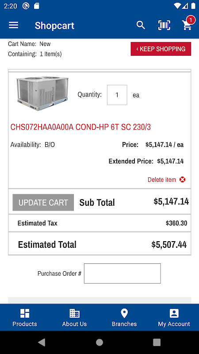The width and height of the screenshot is (199, 354).
Task: Open the hamburger navigation menu
Action: (14, 25)
